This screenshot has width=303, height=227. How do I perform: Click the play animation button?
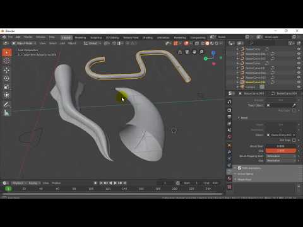tap(115, 183)
